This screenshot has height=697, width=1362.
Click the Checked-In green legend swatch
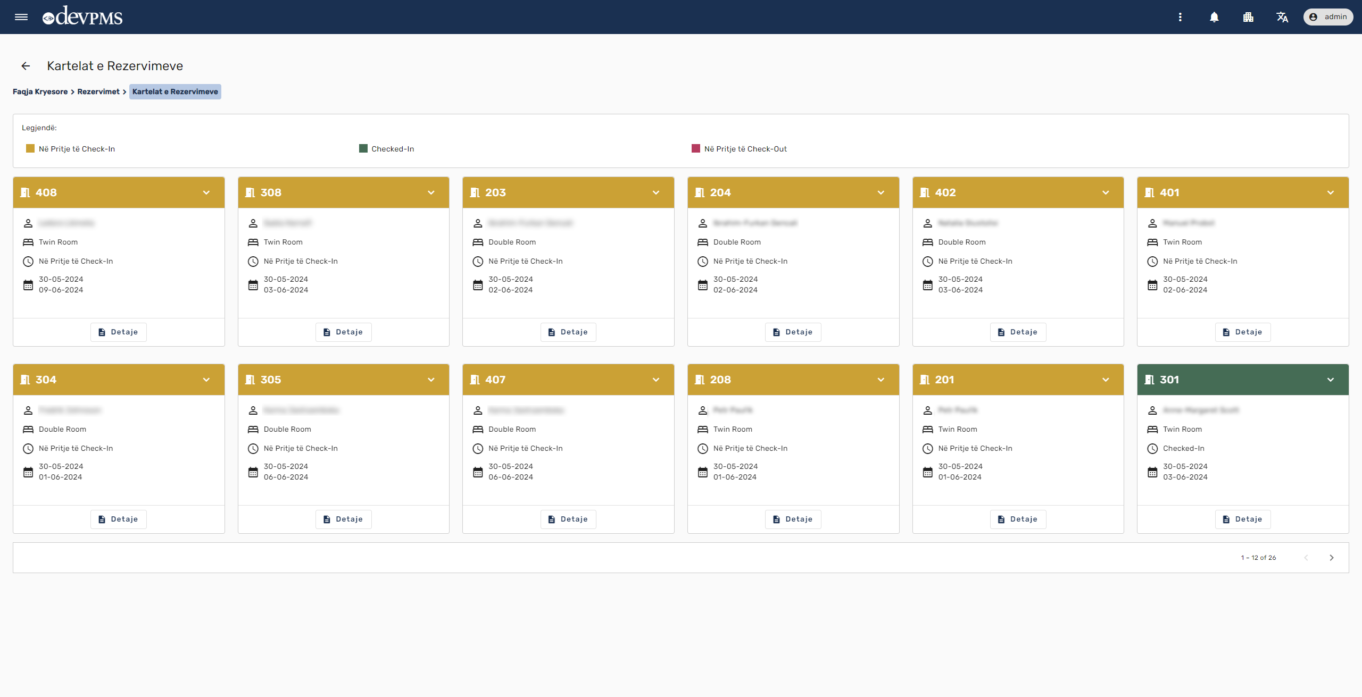pos(363,148)
